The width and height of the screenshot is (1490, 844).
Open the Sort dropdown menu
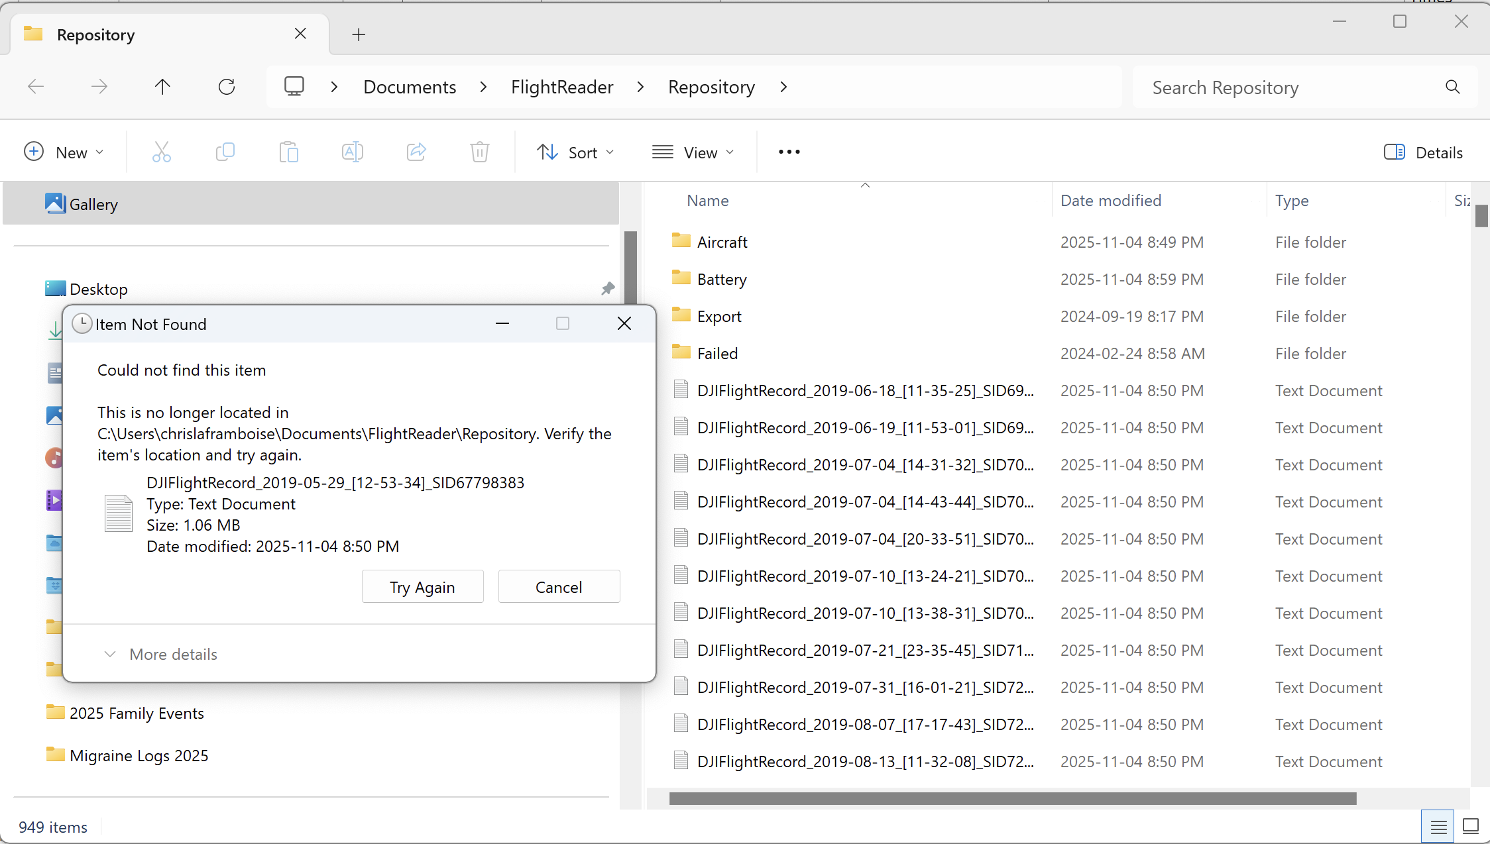click(x=575, y=152)
